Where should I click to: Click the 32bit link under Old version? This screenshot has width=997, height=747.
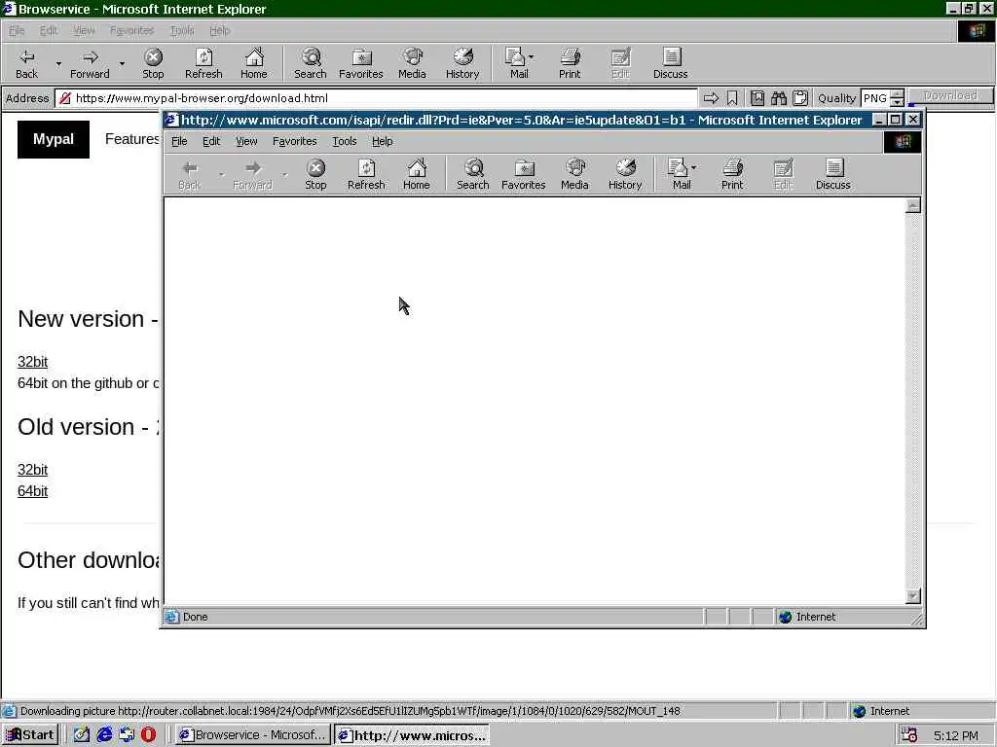click(32, 470)
